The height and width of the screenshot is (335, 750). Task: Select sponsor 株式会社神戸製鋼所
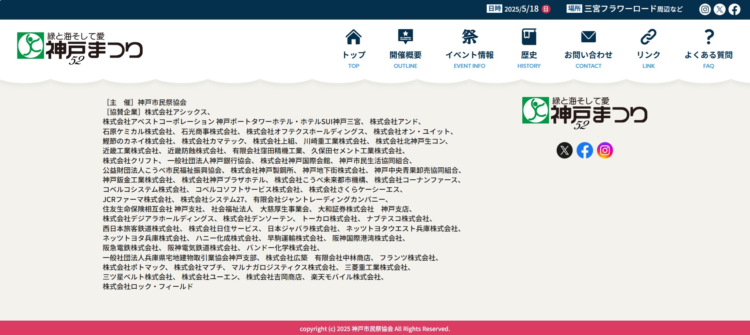pyautogui.click(x=262, y=170)
